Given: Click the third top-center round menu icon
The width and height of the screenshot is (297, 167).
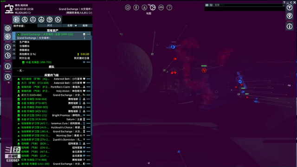Looking at the screenshot, I should click(144, 7).
